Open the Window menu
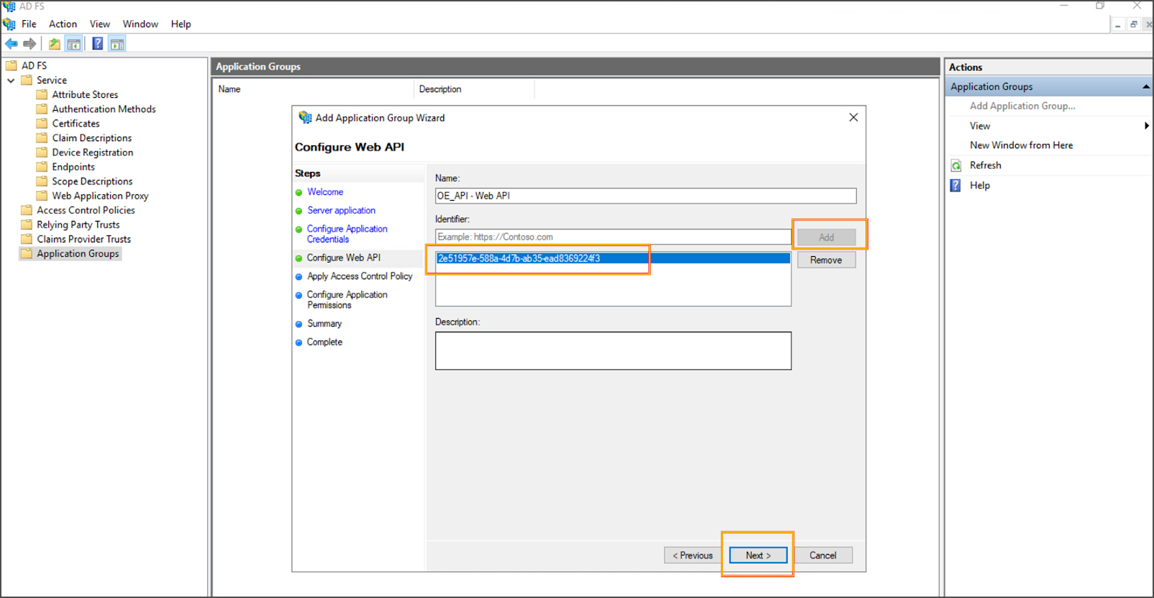Image resolution: width=1154 pixels, height=598 pixels. tap(140, 24)
